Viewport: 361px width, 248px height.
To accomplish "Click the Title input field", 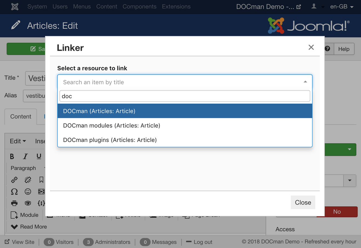I will pos(35,79).
